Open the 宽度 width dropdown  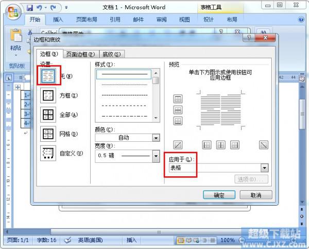tap(156, 156)
